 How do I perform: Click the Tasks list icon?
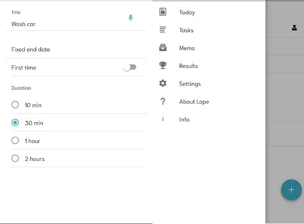(163, 30)
